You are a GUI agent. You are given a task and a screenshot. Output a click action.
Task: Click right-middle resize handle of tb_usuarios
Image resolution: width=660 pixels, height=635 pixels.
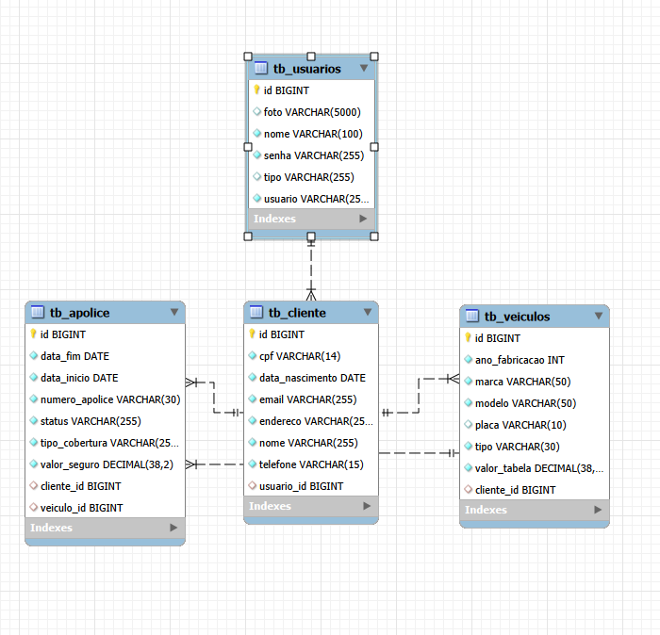(373, 147)
